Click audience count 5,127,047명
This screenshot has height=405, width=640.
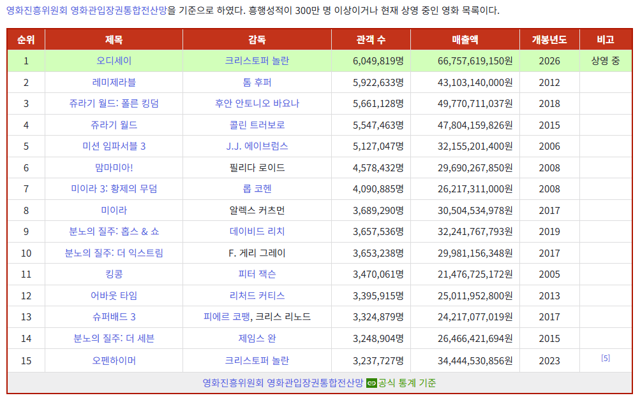[x=378, y=146]
